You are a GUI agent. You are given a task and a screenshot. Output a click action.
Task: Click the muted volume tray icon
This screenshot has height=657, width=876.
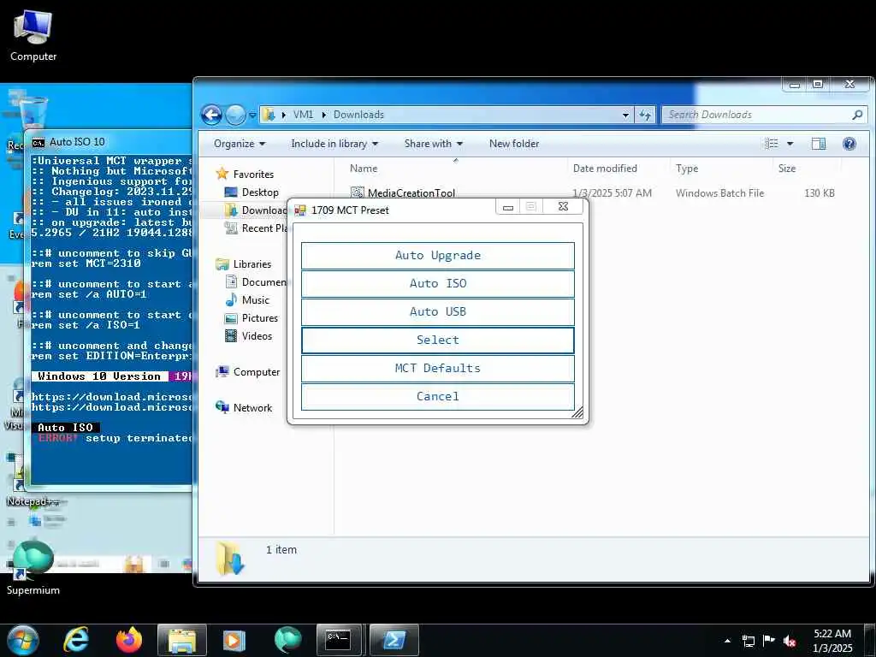(790, 641)
